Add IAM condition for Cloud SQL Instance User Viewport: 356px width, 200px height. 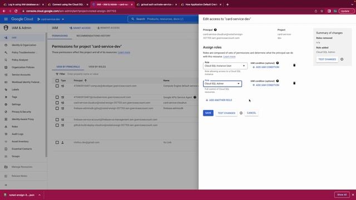point(266,67)
